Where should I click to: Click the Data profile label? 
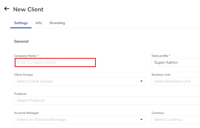tap(161, 56)
